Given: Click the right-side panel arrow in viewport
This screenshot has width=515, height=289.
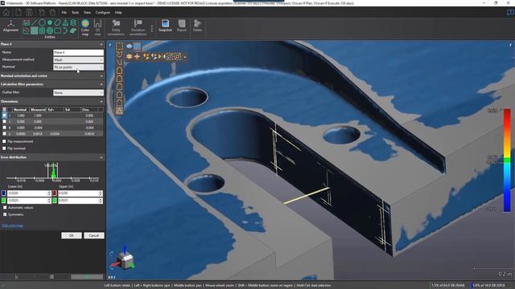Looking at the screenshot, I should click(510, 45).
